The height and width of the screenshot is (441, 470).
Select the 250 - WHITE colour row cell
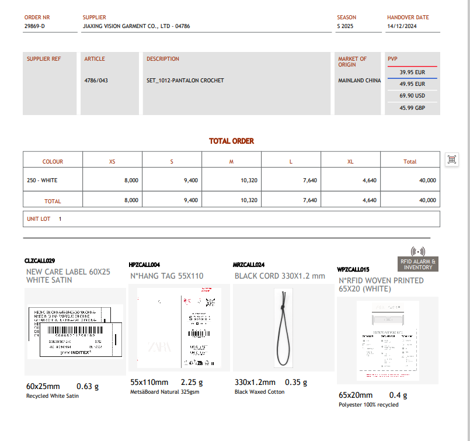coord(42,180)
